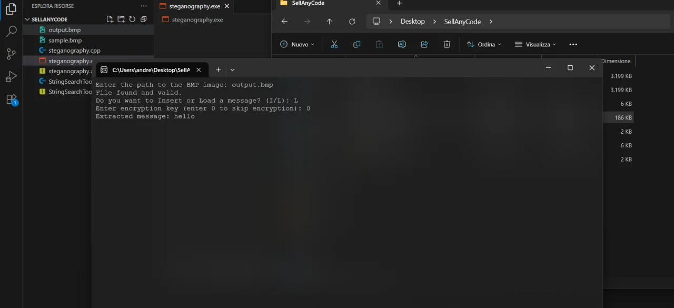Image resolution: width=674 pixels, height=308 pixels.
Task: Go forward in File Explorer
Action: coord(307,22)
